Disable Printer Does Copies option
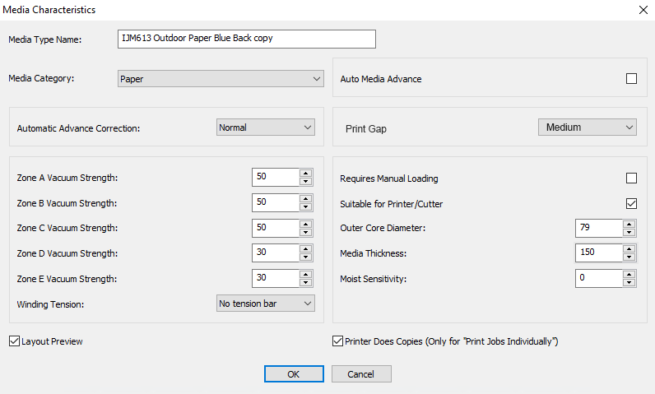The image size is (655, 394). tap(337, 341)
